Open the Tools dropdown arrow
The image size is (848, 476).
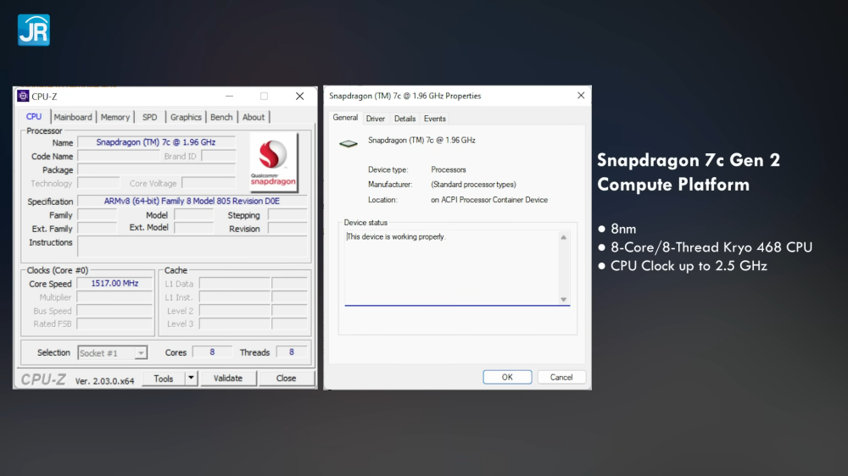[191, 379]
